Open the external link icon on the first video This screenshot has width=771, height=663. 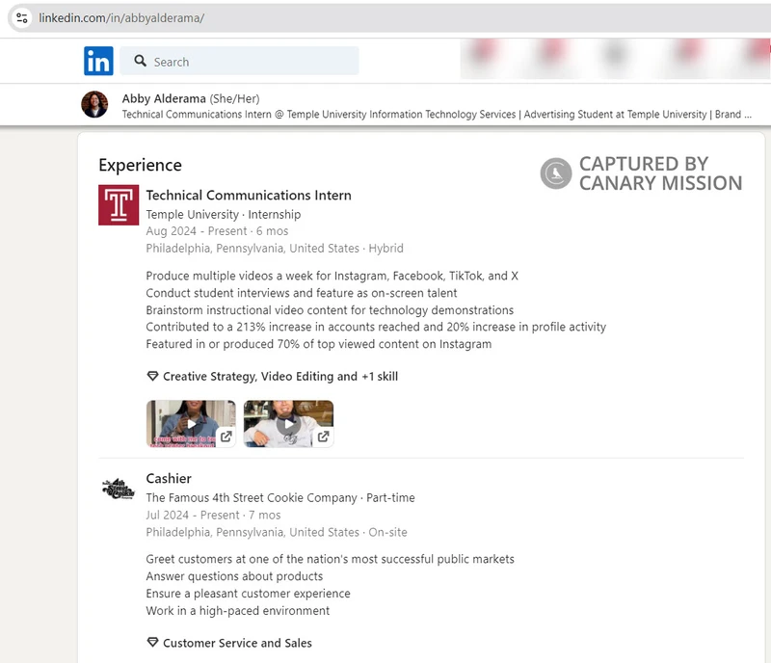point(226,436)
